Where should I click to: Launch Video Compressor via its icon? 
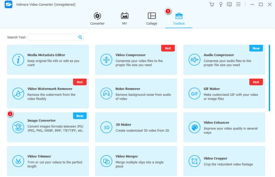(x=106, y=59)
